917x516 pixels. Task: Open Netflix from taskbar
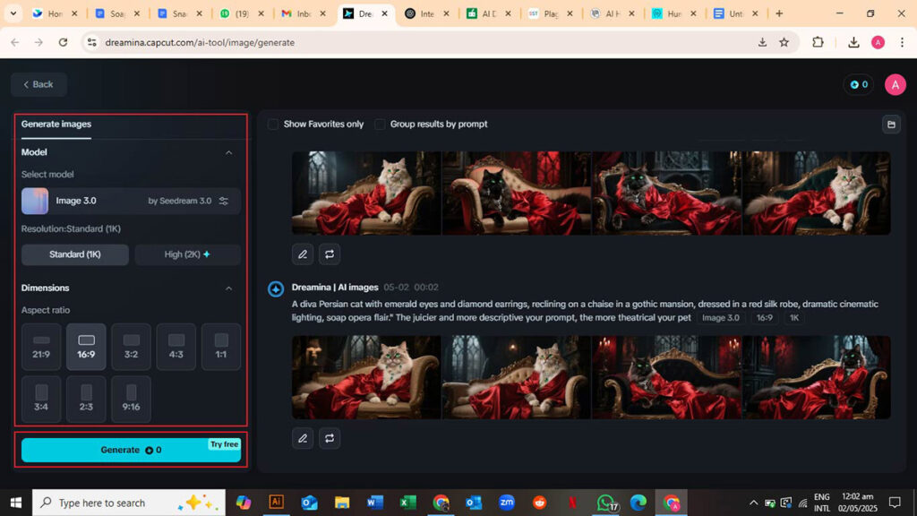(x=572, y=502)
